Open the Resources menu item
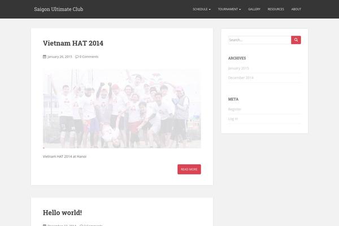The width and height of the screenshot is (339, 226). pos(276,9)
